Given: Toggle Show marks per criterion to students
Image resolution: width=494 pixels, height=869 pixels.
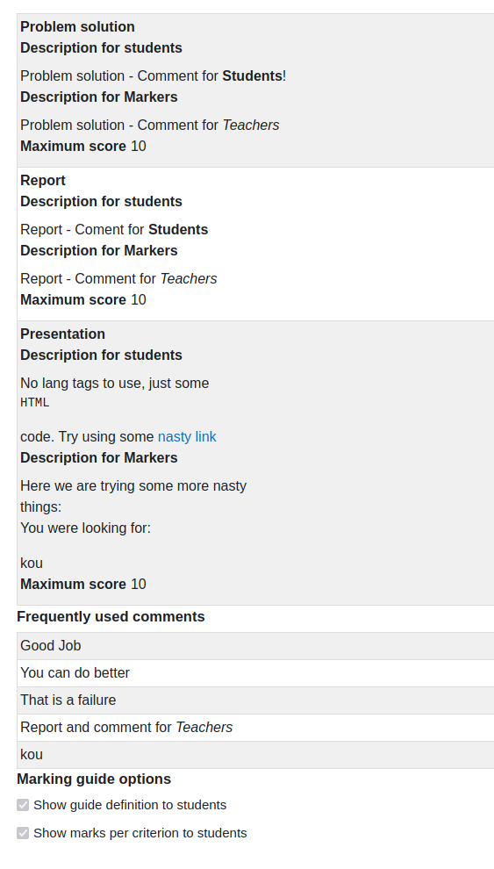Looking at the screenshot, I should (23, 833).
